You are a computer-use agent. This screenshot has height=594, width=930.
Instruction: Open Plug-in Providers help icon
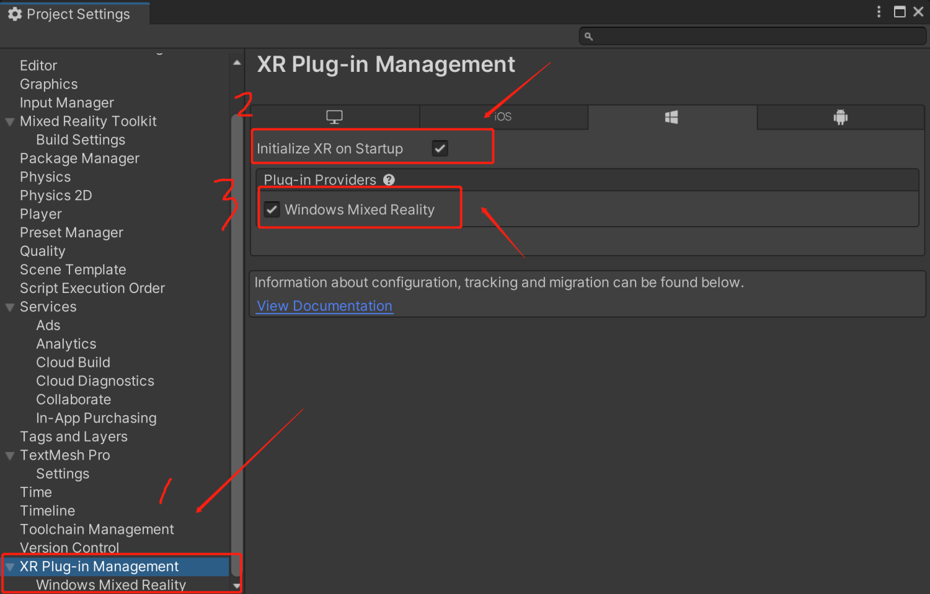point(389,180)
